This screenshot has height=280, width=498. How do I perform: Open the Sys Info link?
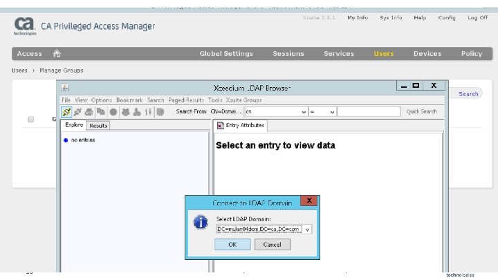[x=391, y=18]
